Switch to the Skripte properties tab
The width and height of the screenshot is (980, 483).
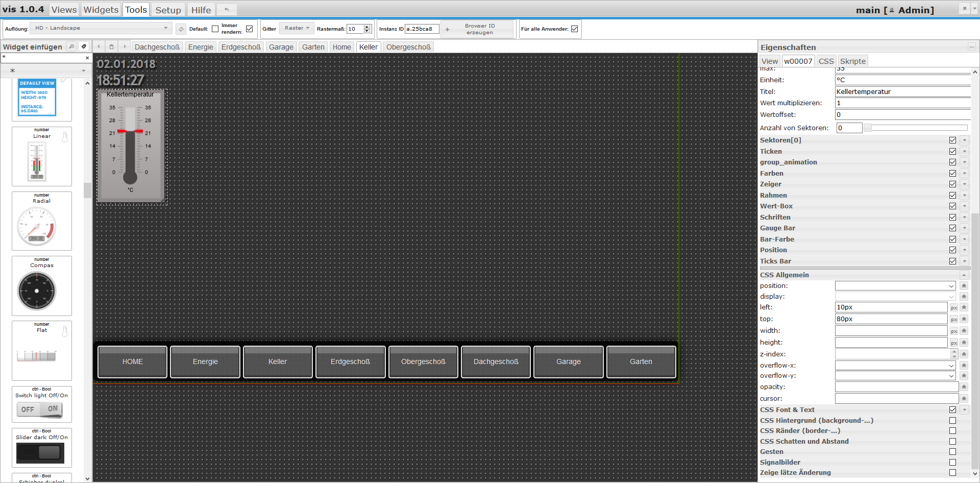coord(852,61)
